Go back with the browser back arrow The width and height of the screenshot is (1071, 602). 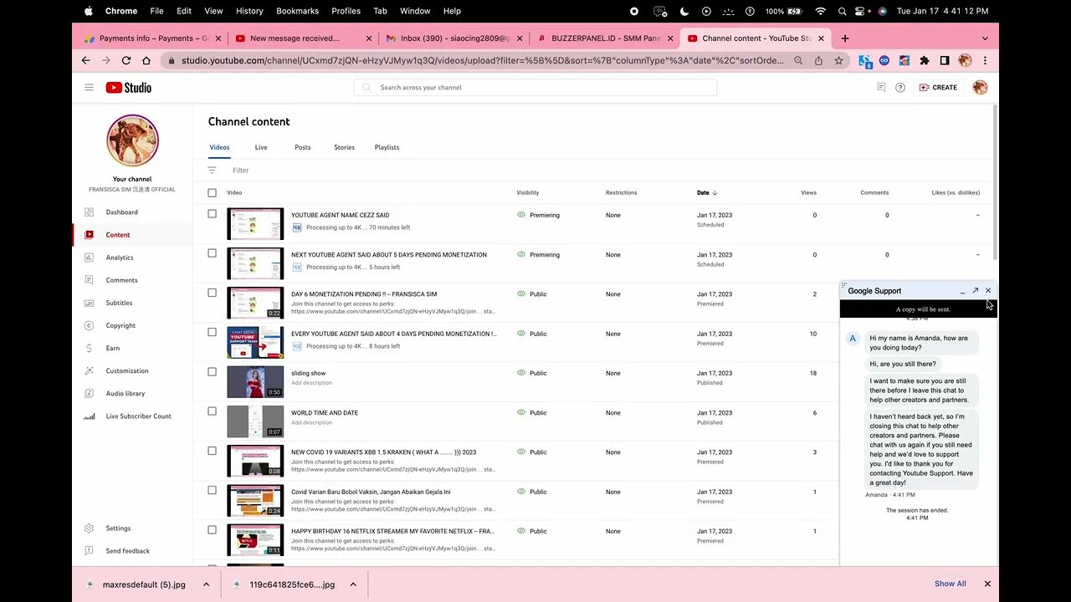pos(85,60)
